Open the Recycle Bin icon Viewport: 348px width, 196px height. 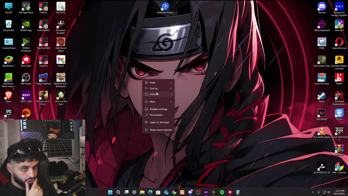(x=9, y=26)
